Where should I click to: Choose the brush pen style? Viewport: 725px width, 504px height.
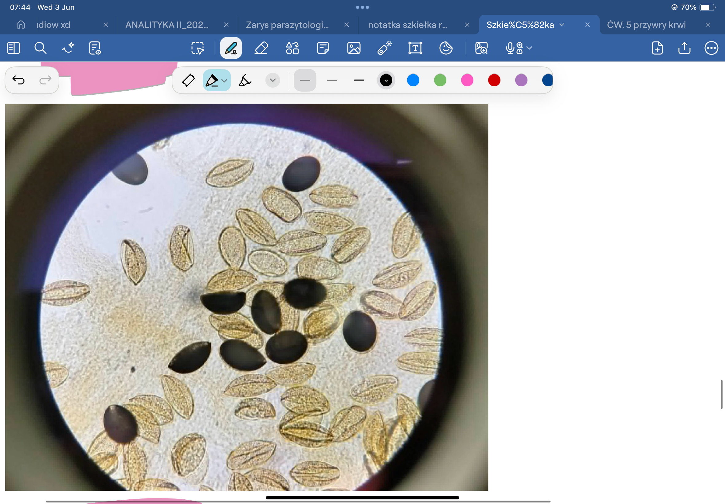245,80
